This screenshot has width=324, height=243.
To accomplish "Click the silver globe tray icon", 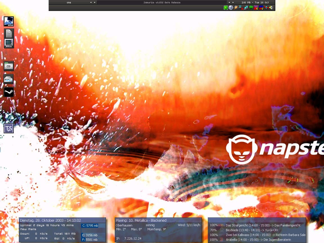I will [x=231, y=8].
